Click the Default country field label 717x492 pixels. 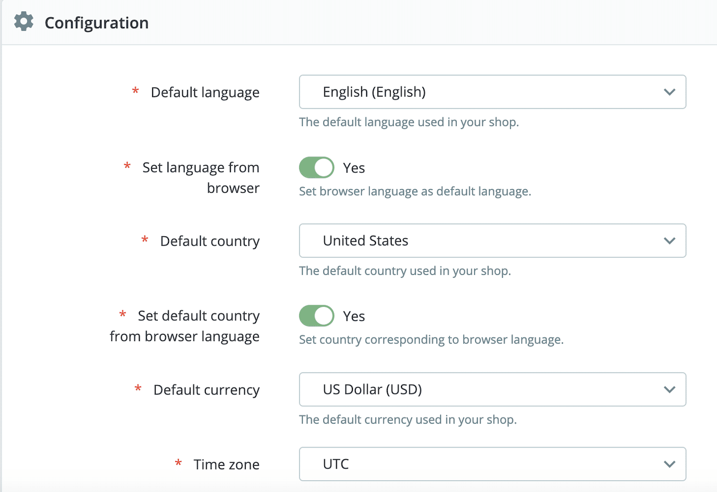tap(209, 240)
